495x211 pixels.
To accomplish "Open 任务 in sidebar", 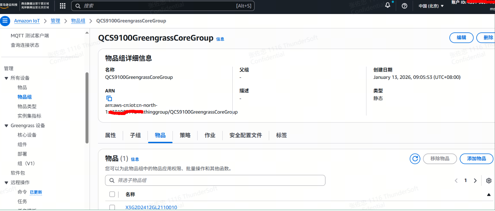I will (x=22, y=202).
